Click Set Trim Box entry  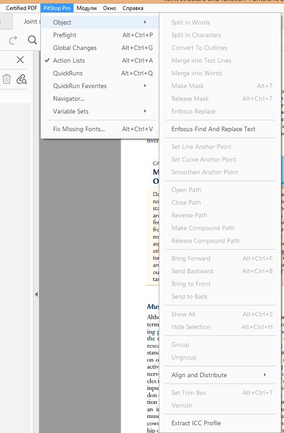220,393
